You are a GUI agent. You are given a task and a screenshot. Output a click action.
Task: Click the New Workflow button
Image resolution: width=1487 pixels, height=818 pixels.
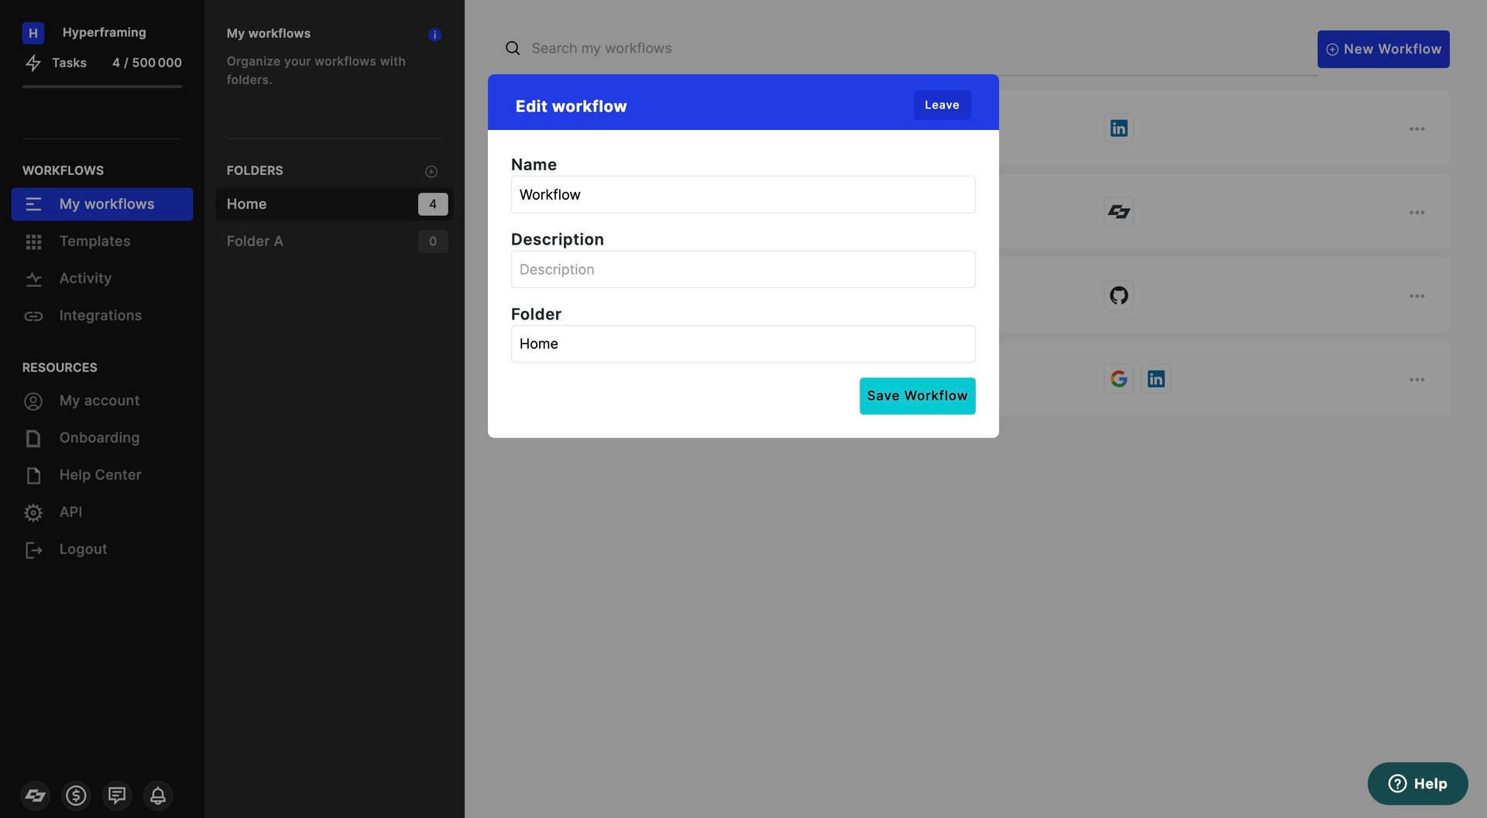click(x=1383, y=49)
